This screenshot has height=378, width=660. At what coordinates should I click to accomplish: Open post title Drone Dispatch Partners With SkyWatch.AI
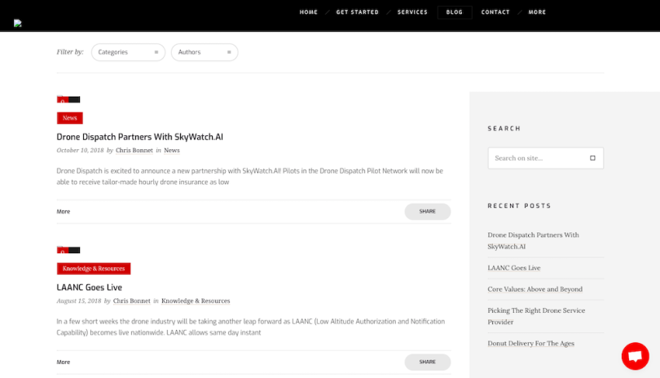140,137
